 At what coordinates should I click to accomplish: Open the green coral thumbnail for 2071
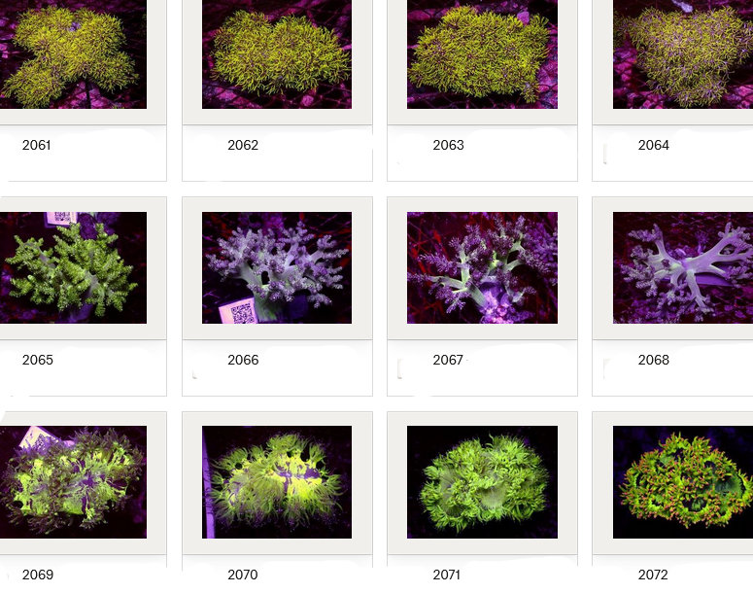point(482,481)
